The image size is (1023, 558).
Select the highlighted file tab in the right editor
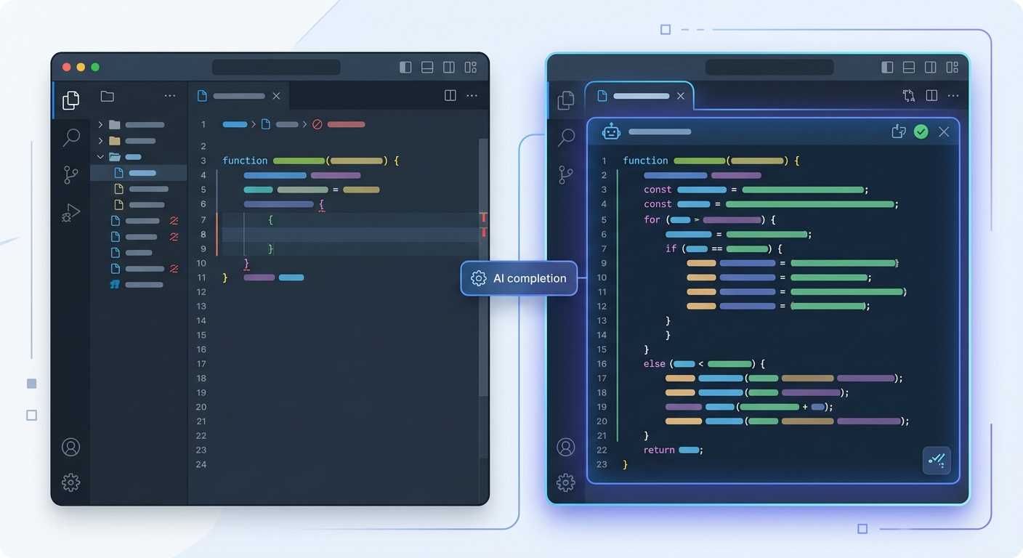click(x=639, y=96)
